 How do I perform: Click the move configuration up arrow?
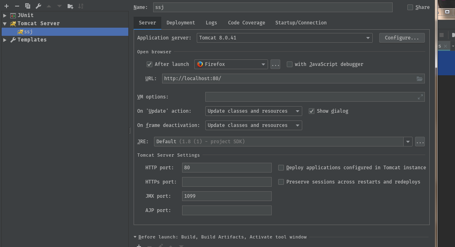point(49,6)
